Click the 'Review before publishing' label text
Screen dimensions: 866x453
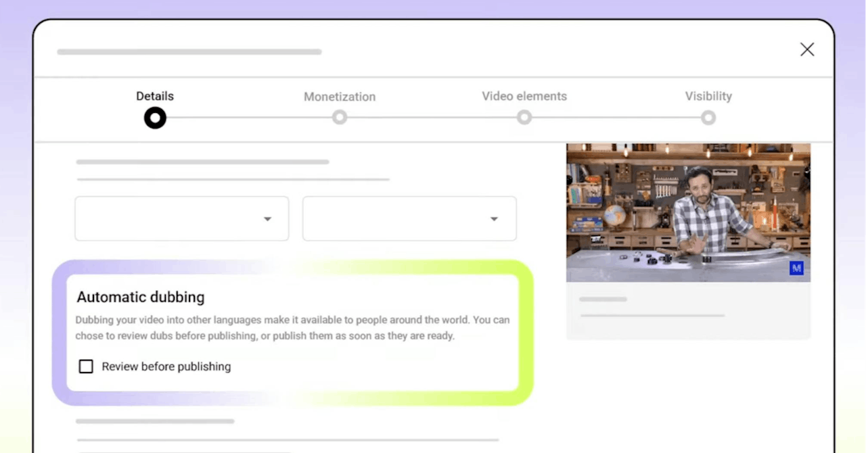point(166,366)
